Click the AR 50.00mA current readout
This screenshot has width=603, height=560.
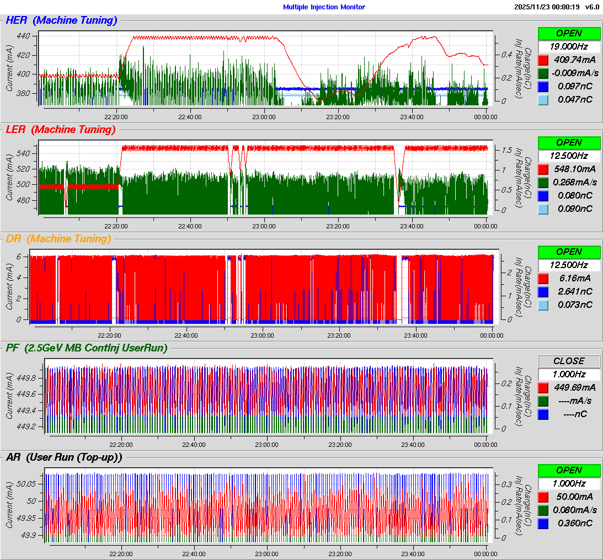(x=574, y=497)
